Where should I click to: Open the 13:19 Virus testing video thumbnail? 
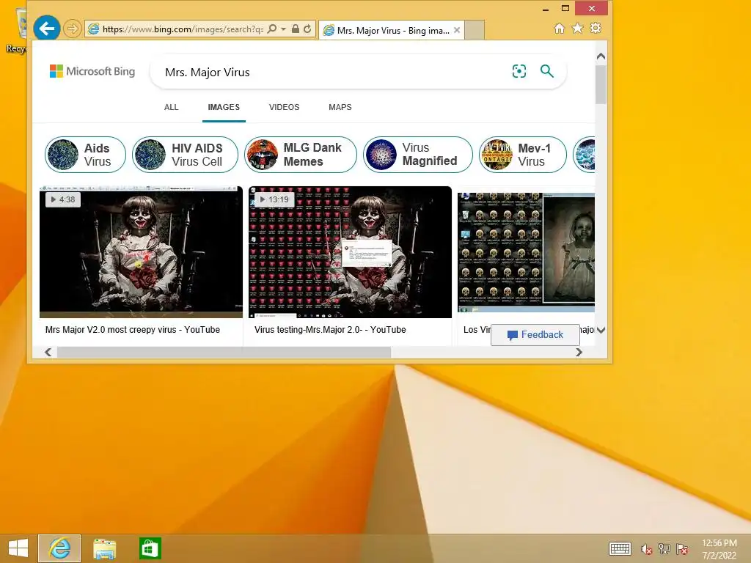pyautogui.click(x=350, y=252)
